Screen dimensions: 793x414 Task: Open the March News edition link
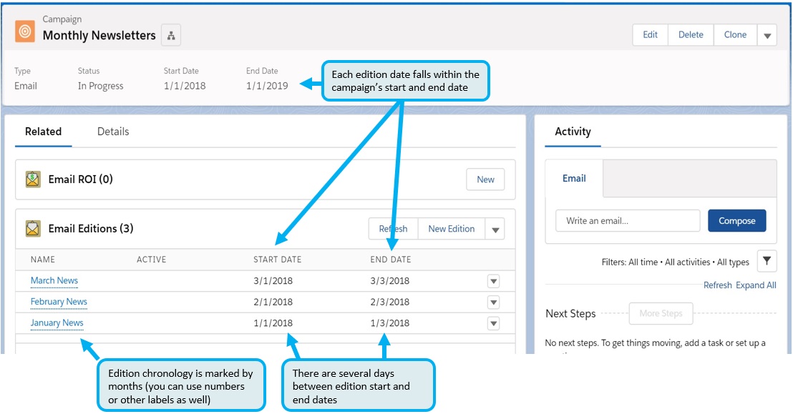coord(54,281)
